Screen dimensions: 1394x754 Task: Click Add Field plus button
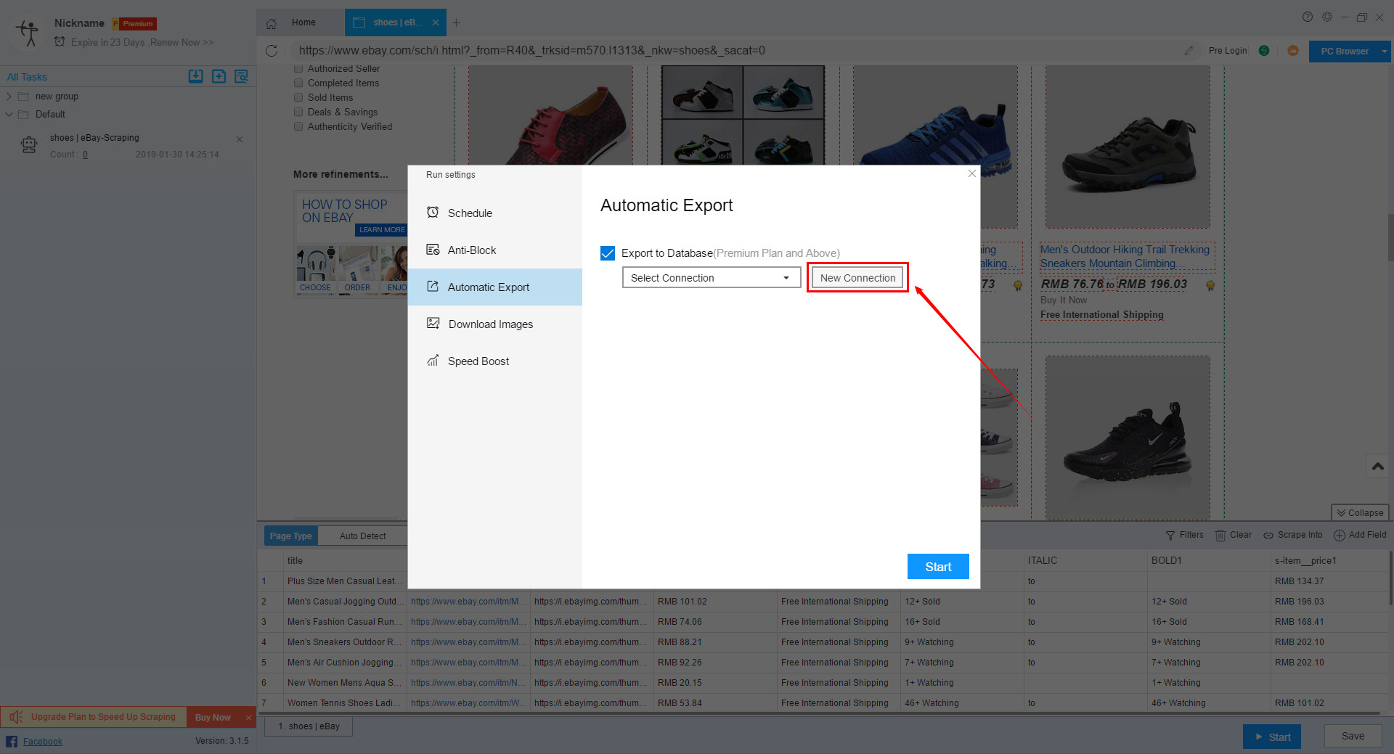pos(1360,535)
